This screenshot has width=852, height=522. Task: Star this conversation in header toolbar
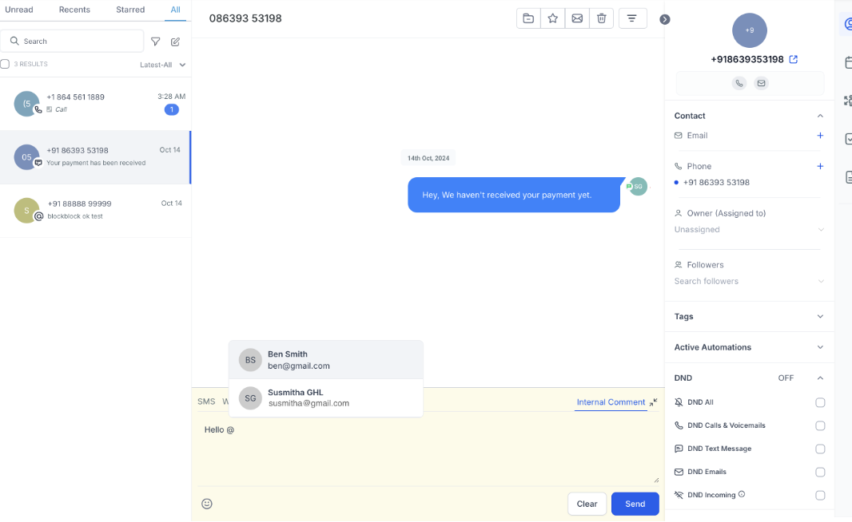click(552, 18)
